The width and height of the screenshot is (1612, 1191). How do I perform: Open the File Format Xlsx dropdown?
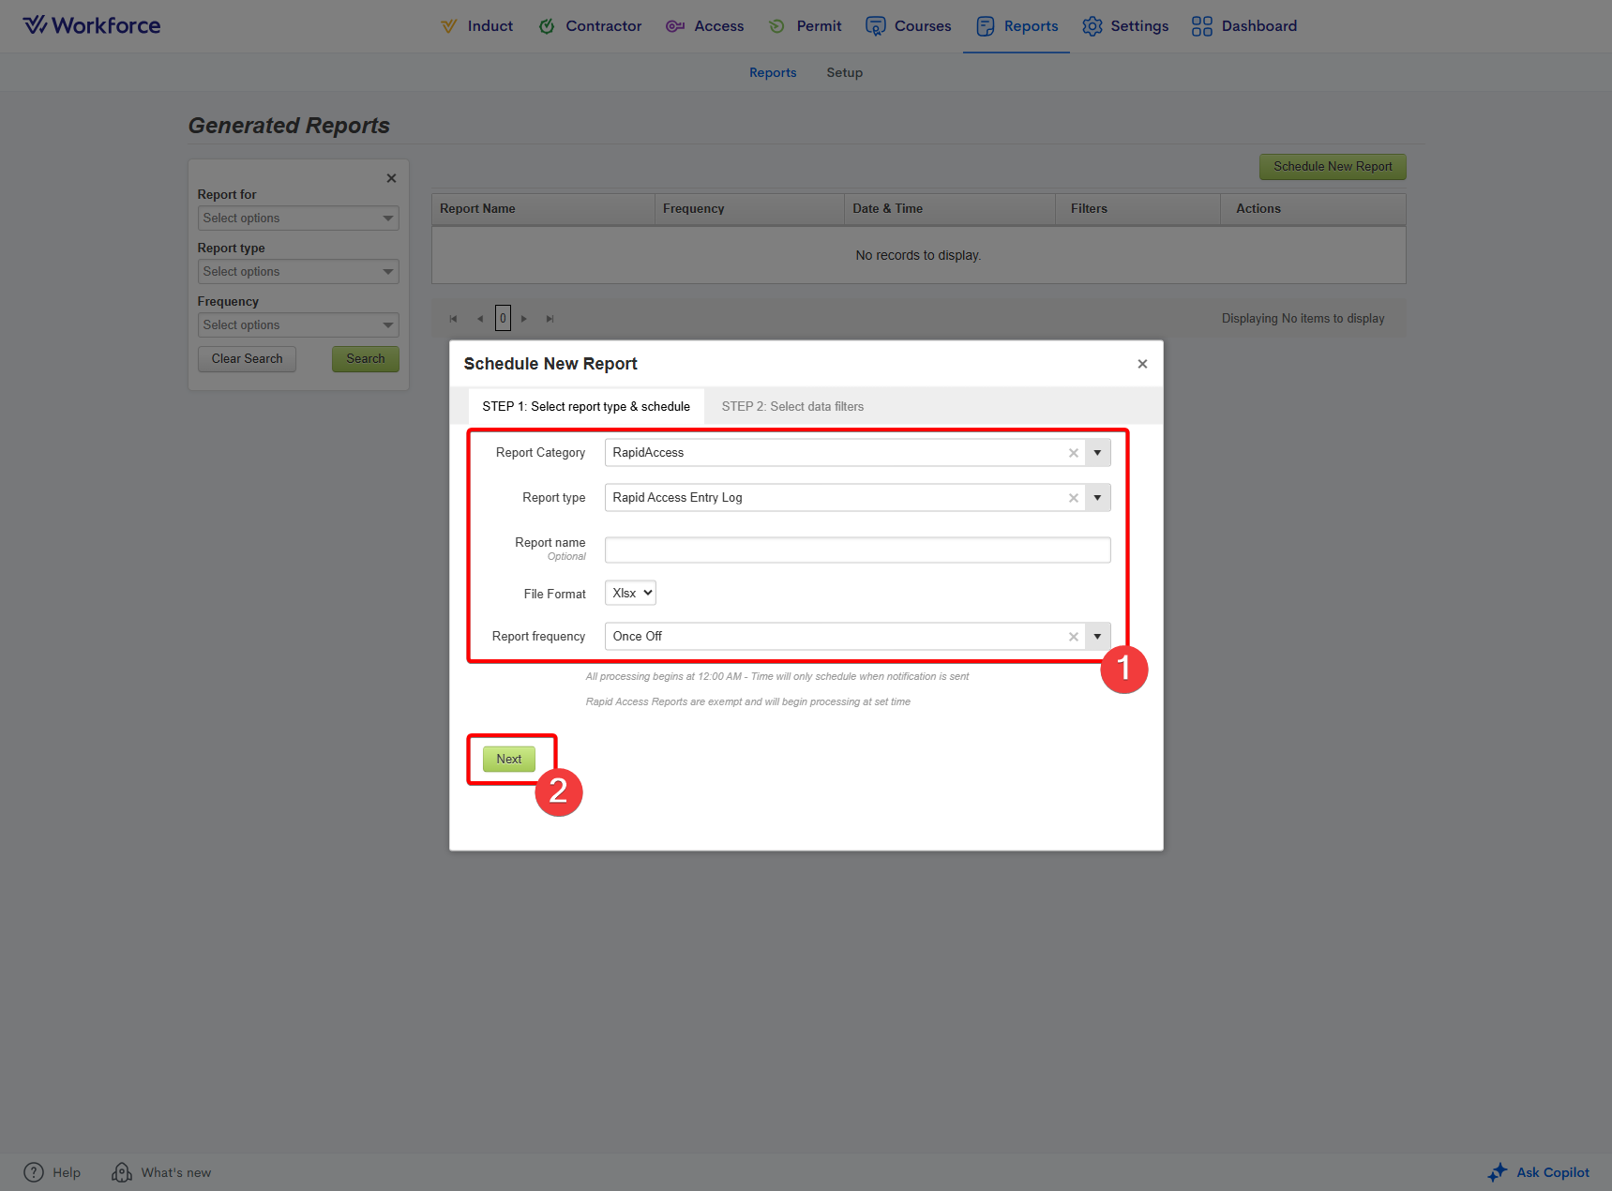[x=630, y=593]
